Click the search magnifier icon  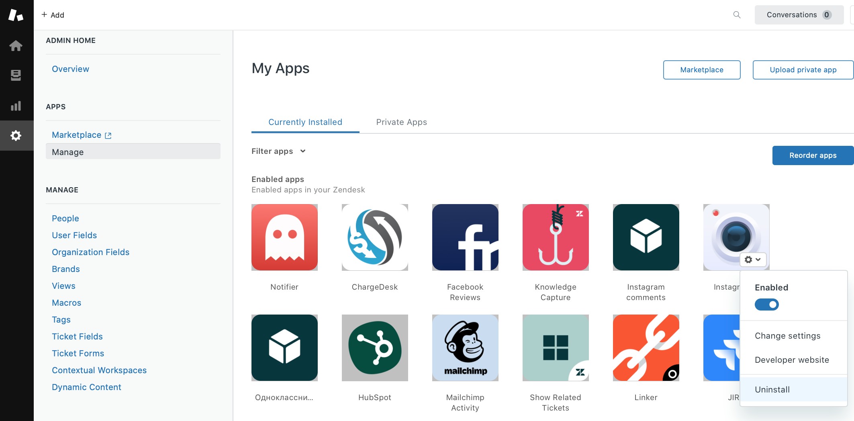tap(737, 15)
